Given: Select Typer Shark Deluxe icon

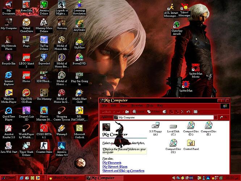Looking at the screenshot, I should (26, 149).
